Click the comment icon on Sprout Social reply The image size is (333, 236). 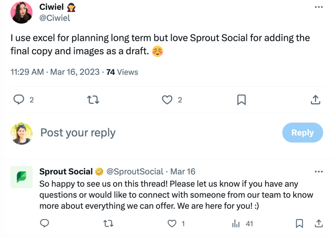pyautogui.click(x=45, y=223)
